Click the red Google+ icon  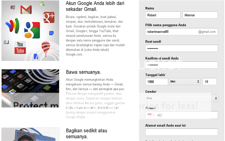tap(49, 18)
